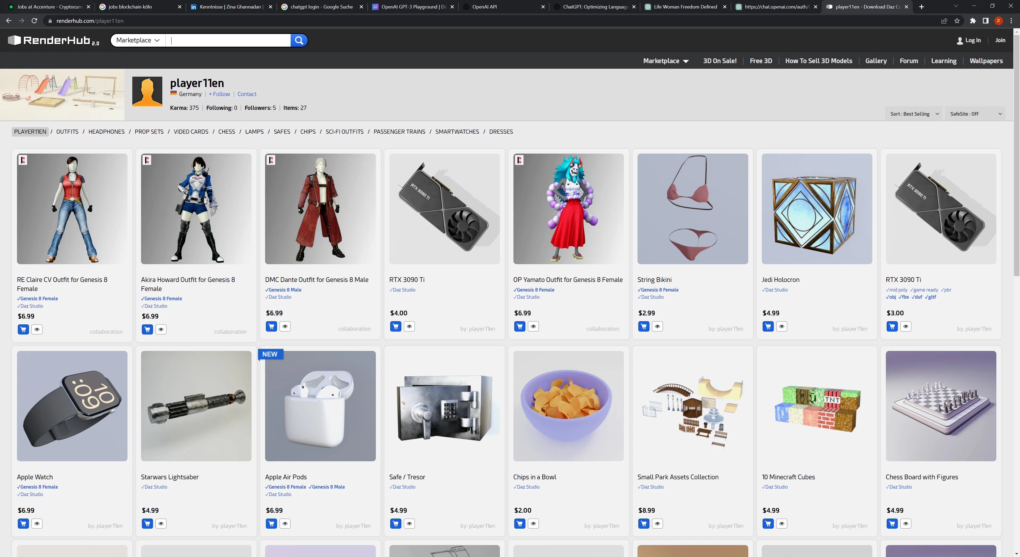This screenshot has height=557, width=1020.
Task: Click the + Follow link
Action: point(219,94)
